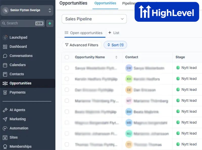
Task: Click green stage dot in DE row
Action: (178, 89)
